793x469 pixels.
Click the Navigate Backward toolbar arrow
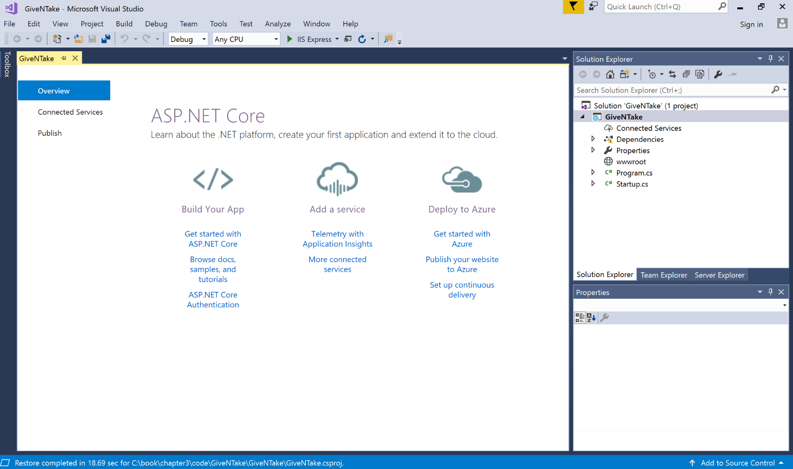(x=17, y=39)
